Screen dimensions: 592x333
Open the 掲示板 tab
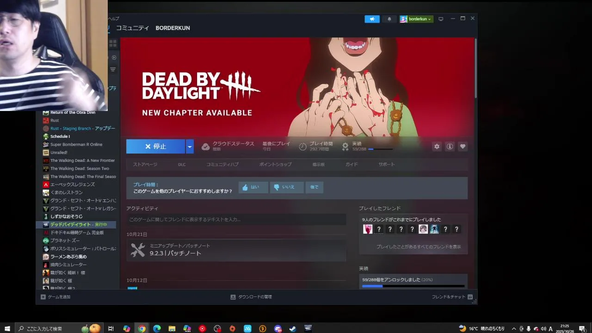(319, 164)
